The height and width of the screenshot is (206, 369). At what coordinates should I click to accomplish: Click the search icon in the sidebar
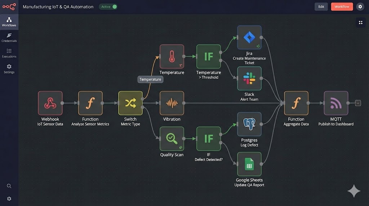[9, 186]
